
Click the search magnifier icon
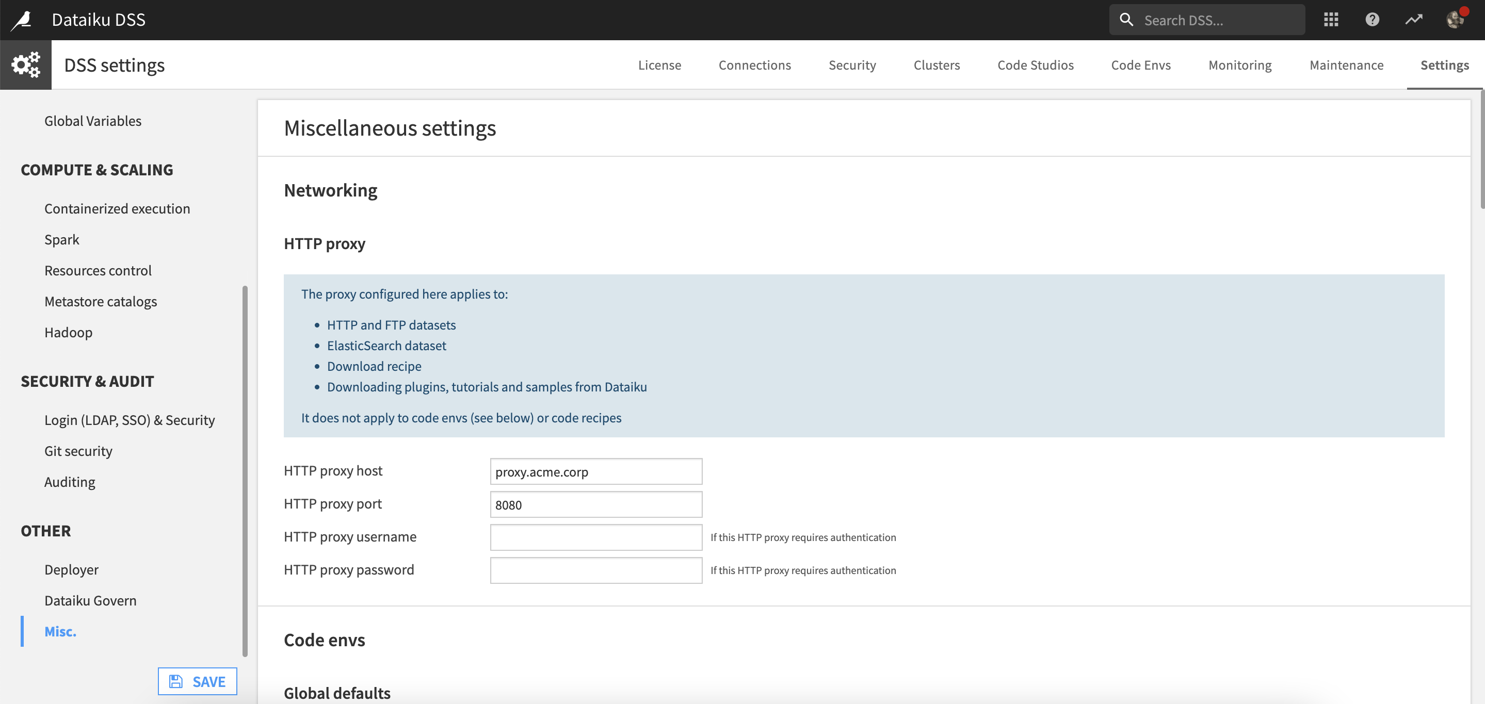point(1126,20)
